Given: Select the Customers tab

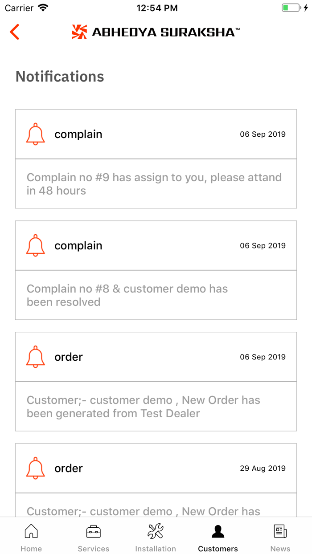Looking at the screenshot, I should tap(218, 537).
